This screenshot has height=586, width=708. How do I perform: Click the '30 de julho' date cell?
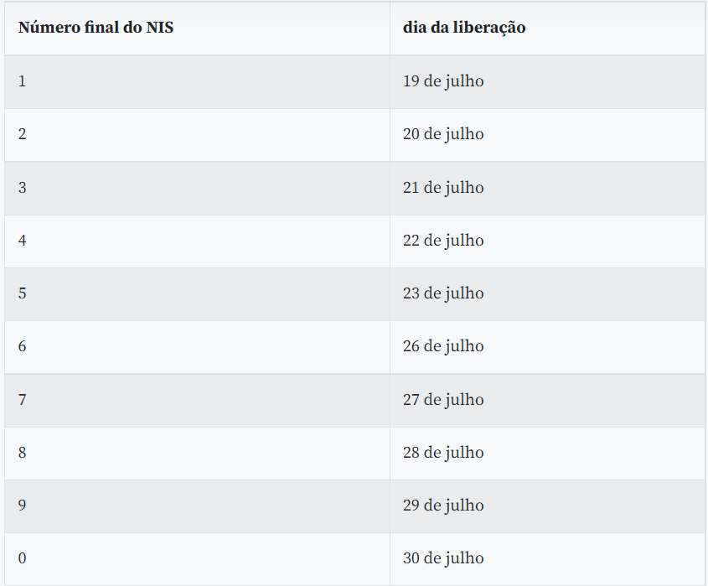coord(547,559)
